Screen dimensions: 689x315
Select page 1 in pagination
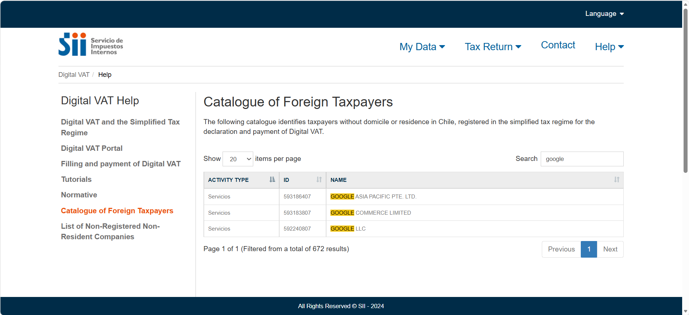(x=589, y=249)
